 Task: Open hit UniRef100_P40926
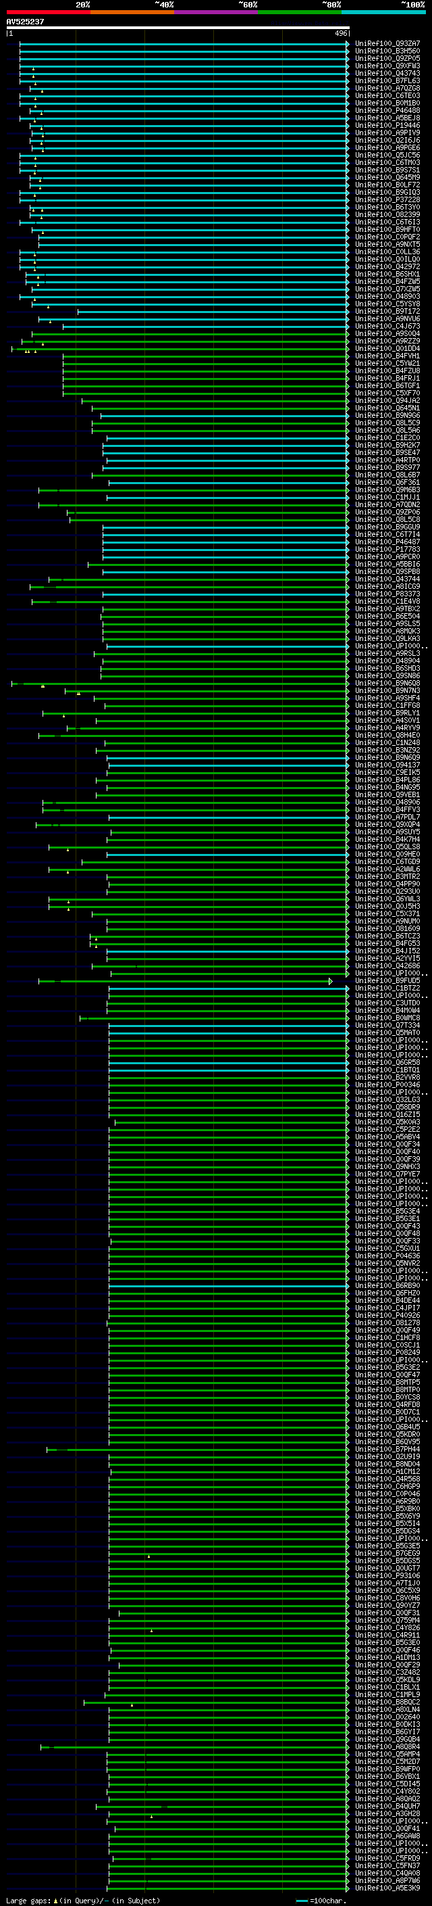(387, 1316)
